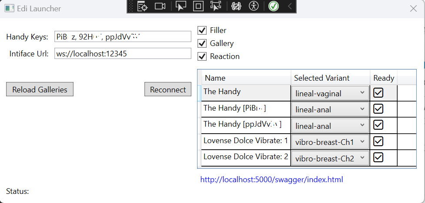This screenshot has width=425, height=203.
Task: Click the video camera icon in debug toolbar
Action: point(160,6)
